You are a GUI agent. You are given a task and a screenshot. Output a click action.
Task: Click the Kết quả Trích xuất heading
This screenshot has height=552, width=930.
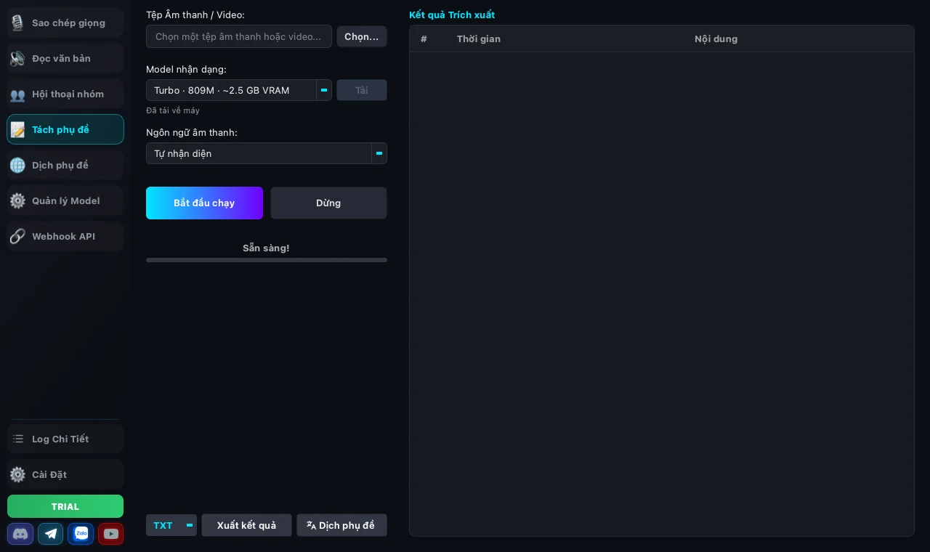pyautogui.click(x=452, y=15)
